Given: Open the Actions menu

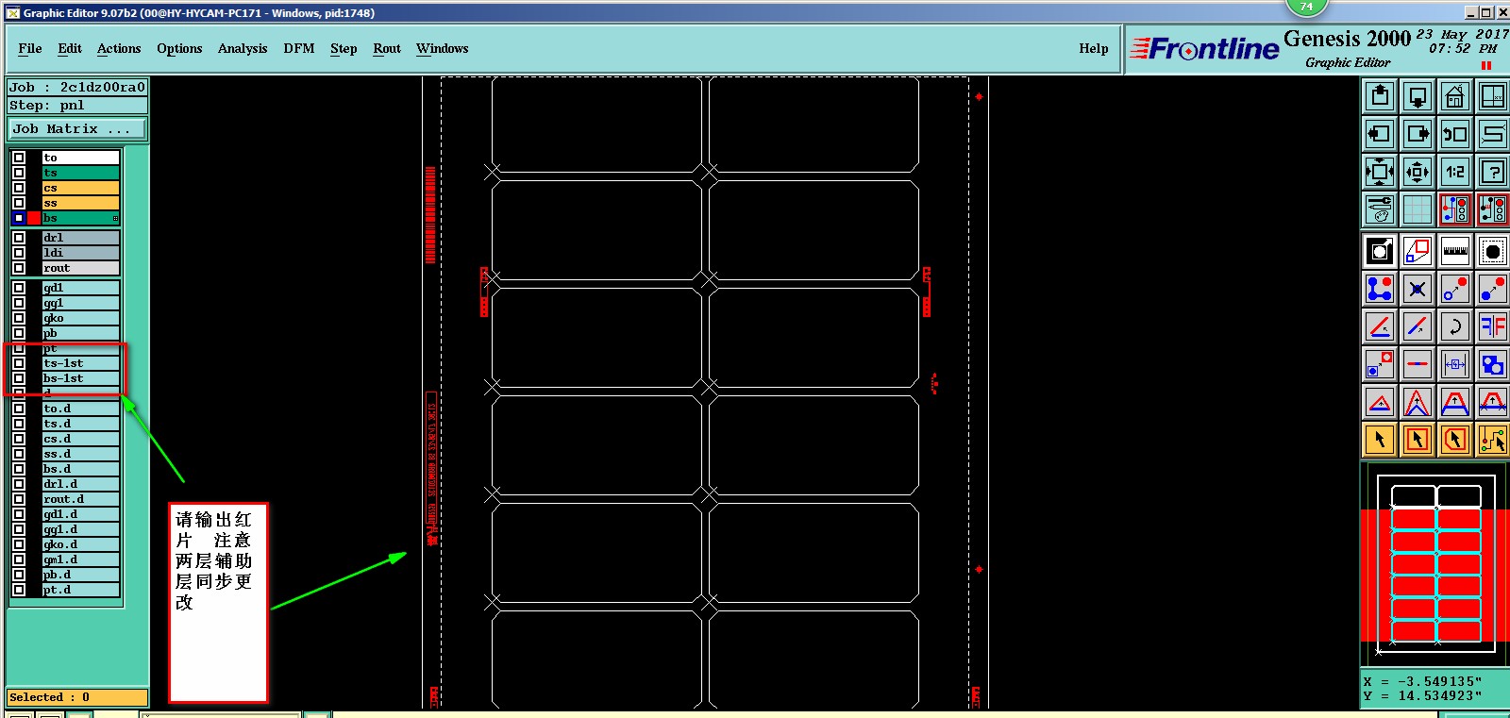Looking at the screenshot, I should 119,49.
